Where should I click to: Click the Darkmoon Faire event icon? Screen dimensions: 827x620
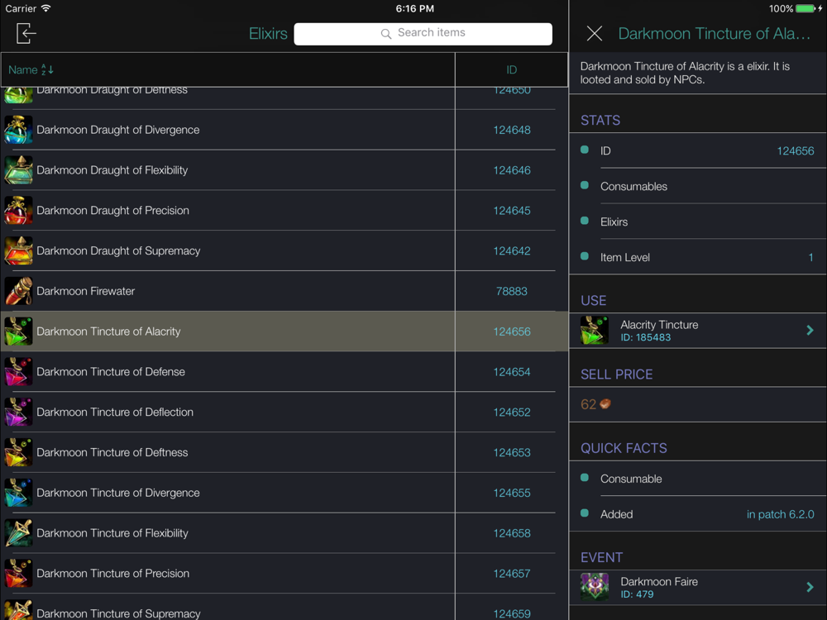595,587
